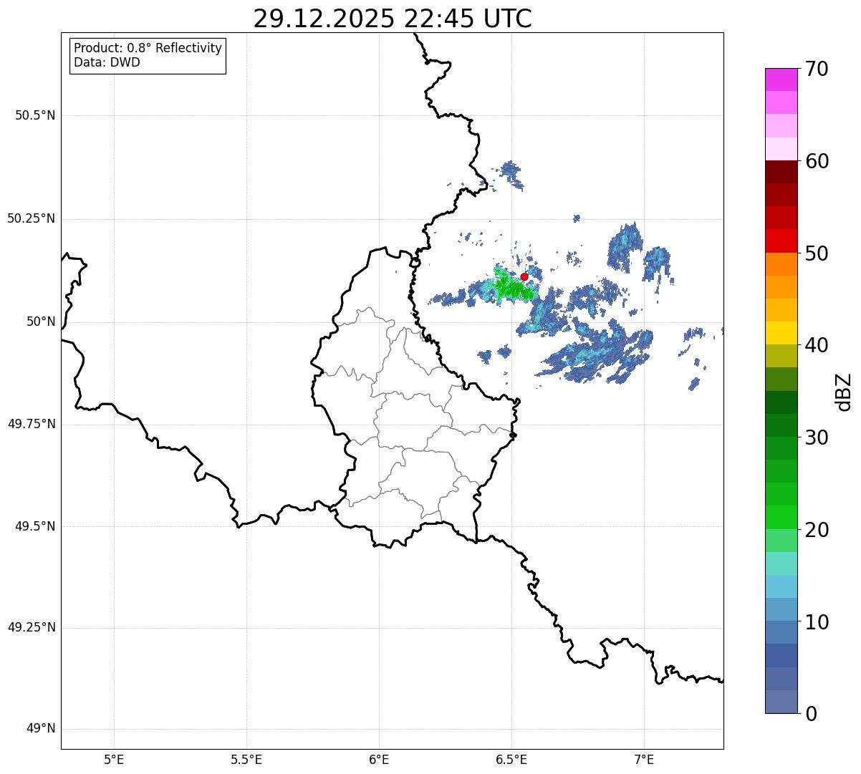The width and height of the screenshot is (861, 774).
Task: Pick the bright red swatch just above 50 dBZ
Action: coord(781,241)
